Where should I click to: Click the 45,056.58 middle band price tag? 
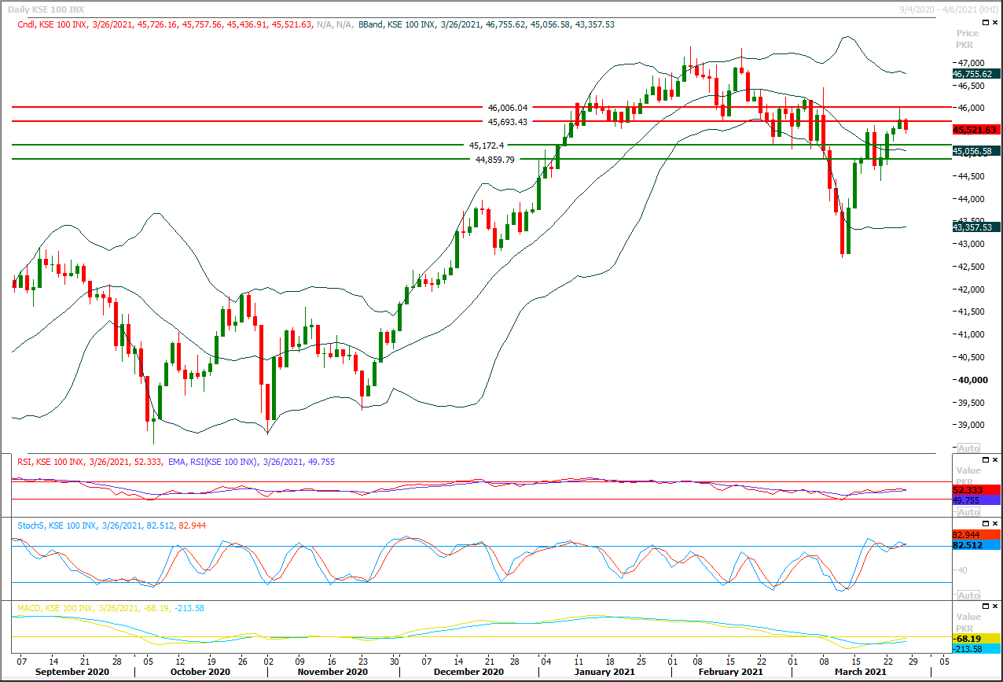pyautogui.click(x=975, y=151)
